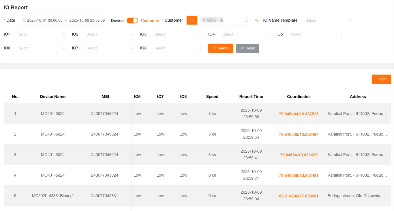Open the IO1 Select dropdown
Screen dimensions: 394x211
tap(41, 34)
